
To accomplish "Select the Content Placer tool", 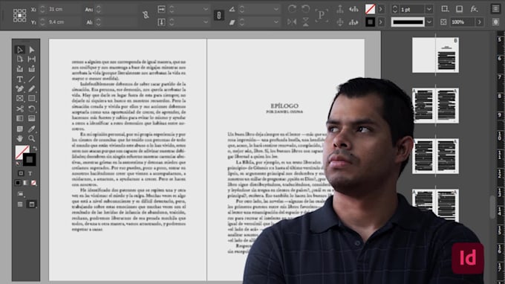I will click(31, 68).
